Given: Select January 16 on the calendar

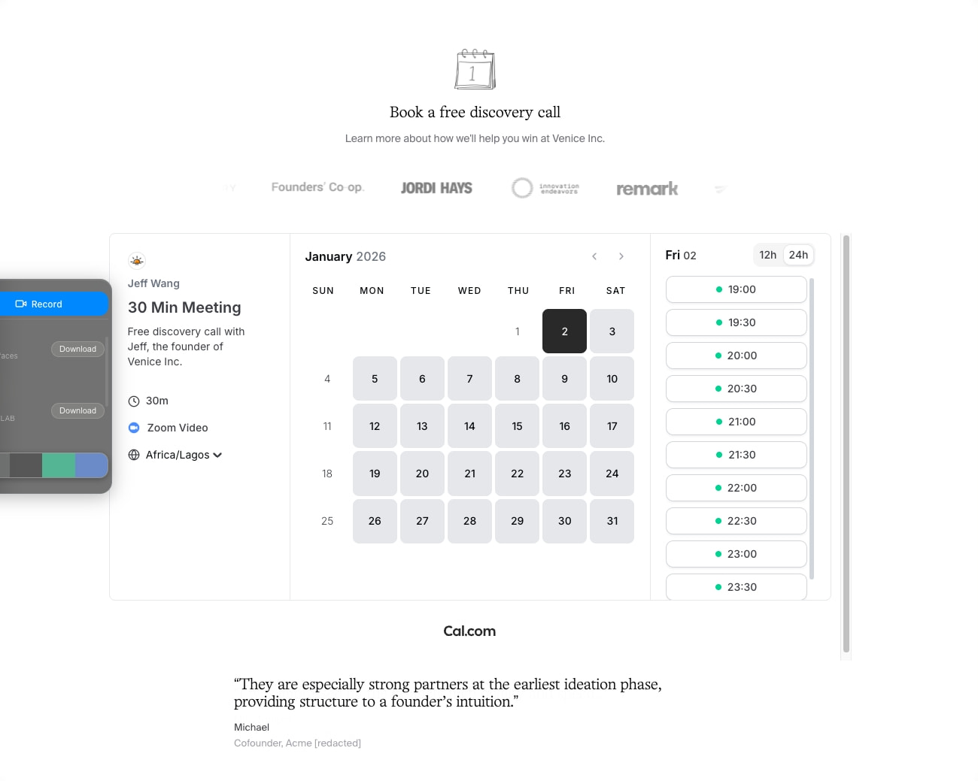Looking at the screenshot, I should (x=564, y=426).
